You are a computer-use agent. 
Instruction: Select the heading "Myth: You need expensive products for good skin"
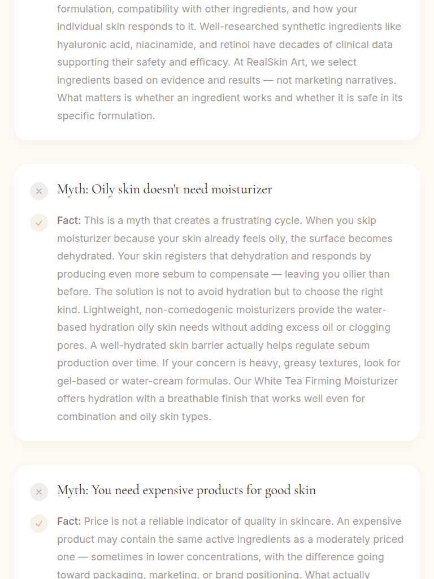186,490
